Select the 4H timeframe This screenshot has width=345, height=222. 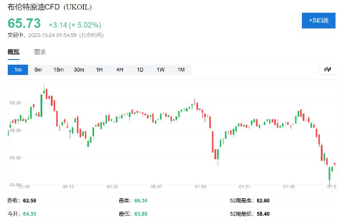pos(120,70)
